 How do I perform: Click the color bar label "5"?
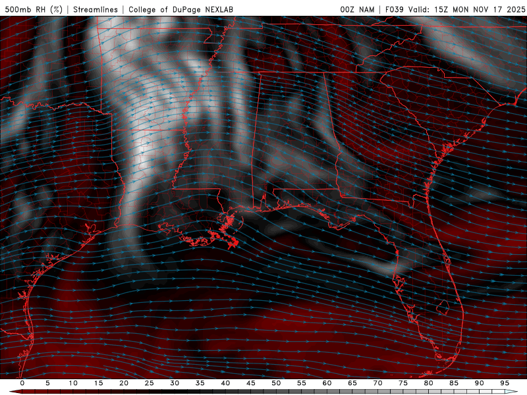47,383
